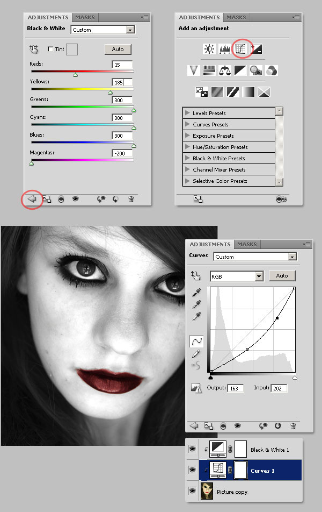Click the Reds slider handle

(75, 75)
